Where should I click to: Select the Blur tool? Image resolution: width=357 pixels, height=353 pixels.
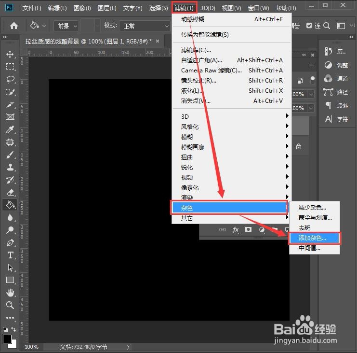pyautogui.click(x=10, y=217)
